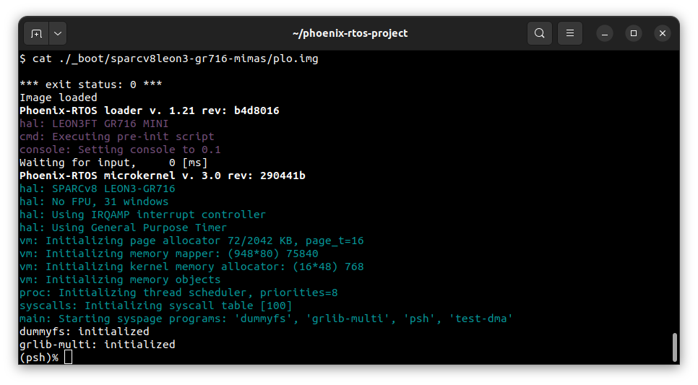698x385 pixels.
Task: Click 'vm: Initializing memory objects' line
Action: pyautogui.click(x=120, y=280)
